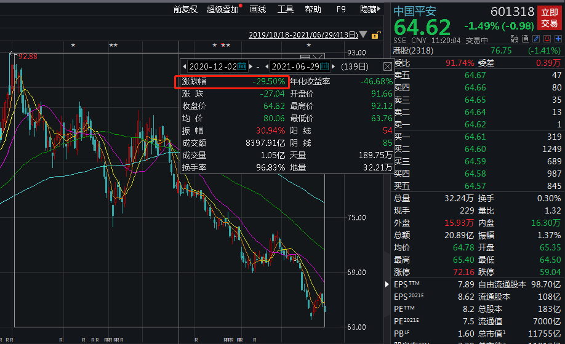Open the chart date range 2019/10/18-2021/06/29 link
The width and height of the screenshot is (565, 344).
303,35
